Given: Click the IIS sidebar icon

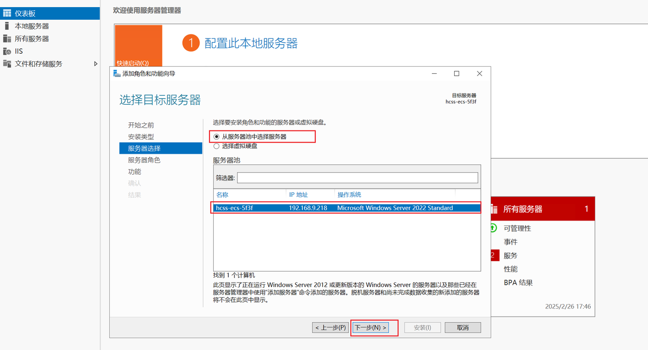Looking at the screenshot, I should point(7,51).
